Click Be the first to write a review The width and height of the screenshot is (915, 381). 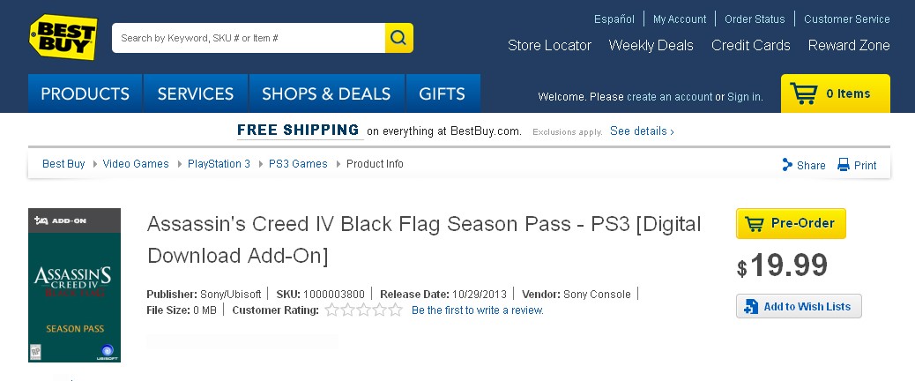(478, 310)
